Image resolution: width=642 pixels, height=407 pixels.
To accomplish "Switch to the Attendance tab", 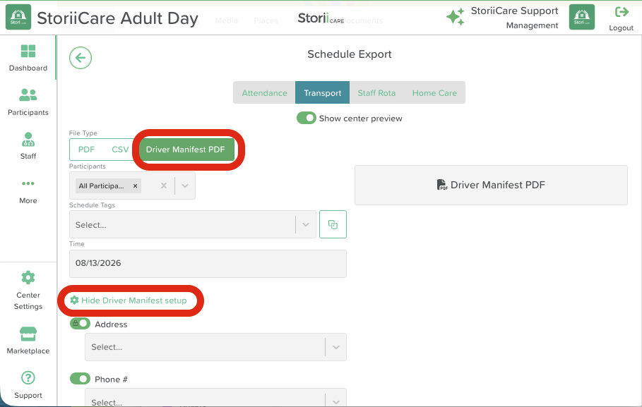I will pyautogui.click(x=264, y=93).
